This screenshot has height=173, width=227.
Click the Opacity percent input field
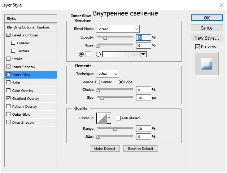[144, 37]
